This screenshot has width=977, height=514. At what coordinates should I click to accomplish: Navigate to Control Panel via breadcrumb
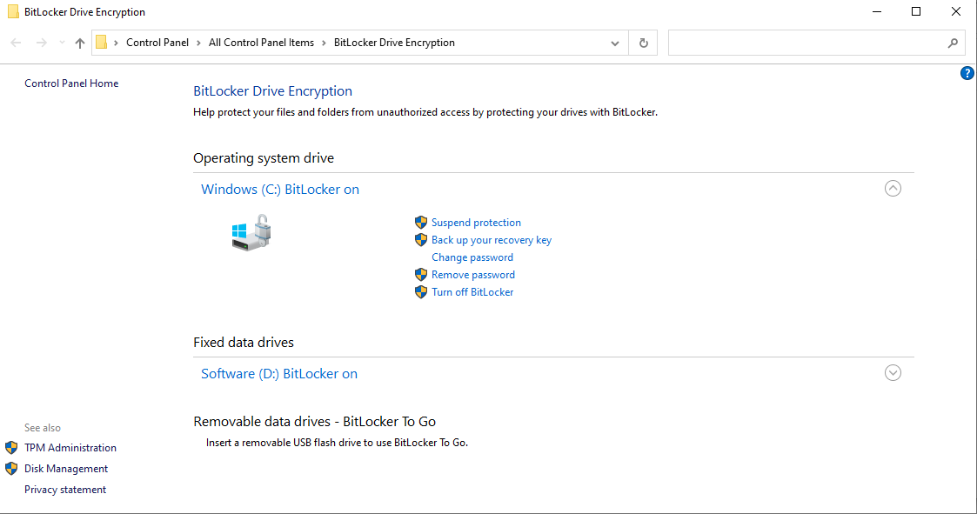click(x=157, y=42)
